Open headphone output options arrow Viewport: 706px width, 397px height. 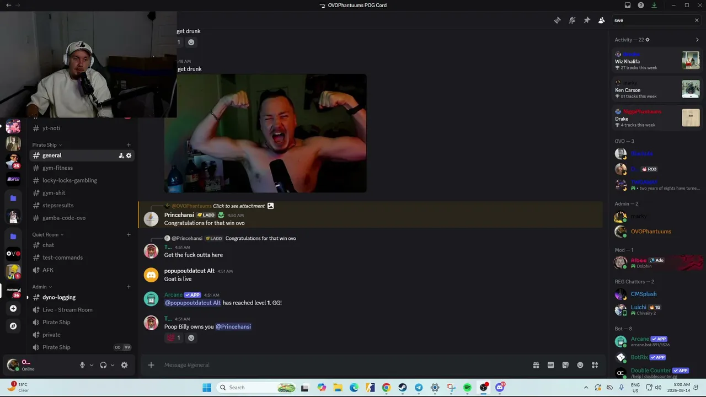(x=113, y=365)
